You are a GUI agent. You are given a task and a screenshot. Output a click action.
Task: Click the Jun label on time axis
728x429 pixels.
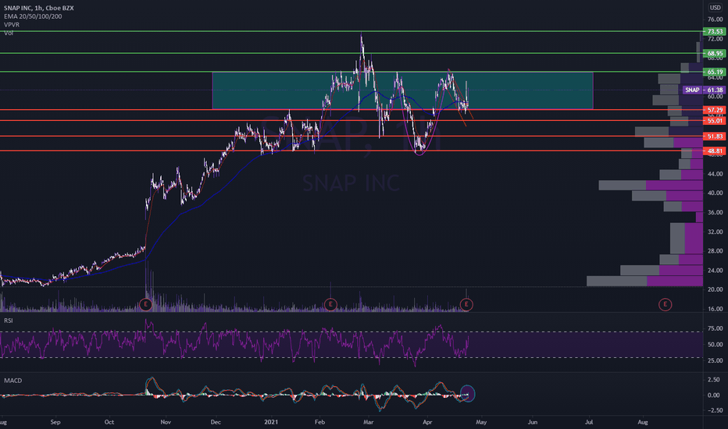533,422
